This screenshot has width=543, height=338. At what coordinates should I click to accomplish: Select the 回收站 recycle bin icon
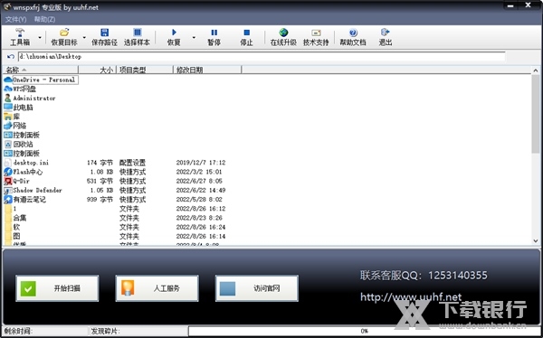[8, 145]
